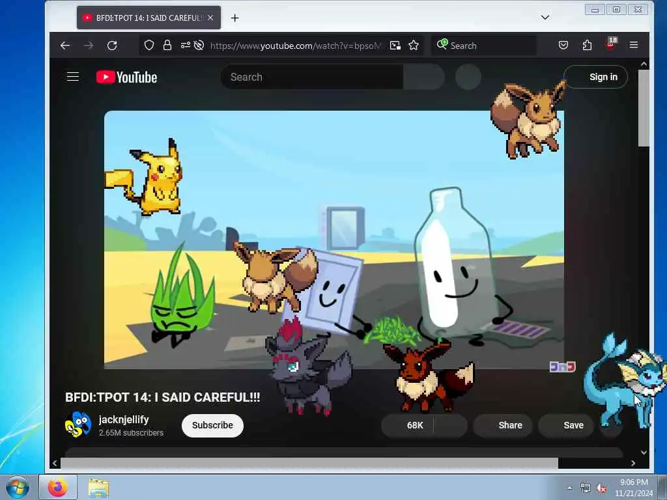667x500 pixels.
Task: Click the horizontal scrollbar left arrow
Action: point(55,463)
